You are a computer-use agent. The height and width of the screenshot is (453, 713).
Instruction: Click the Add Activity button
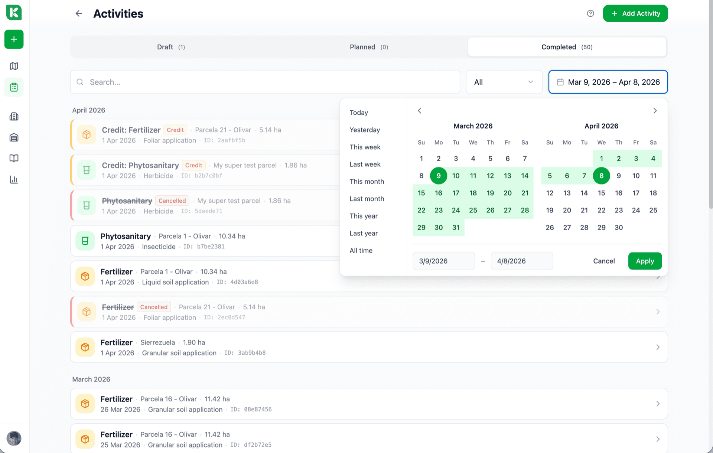point(635,13)
